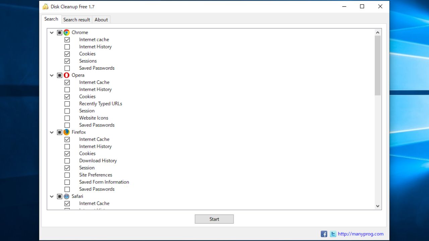Enable Website Icons checkbox
The image size is (429, 241).
[67, 118]
